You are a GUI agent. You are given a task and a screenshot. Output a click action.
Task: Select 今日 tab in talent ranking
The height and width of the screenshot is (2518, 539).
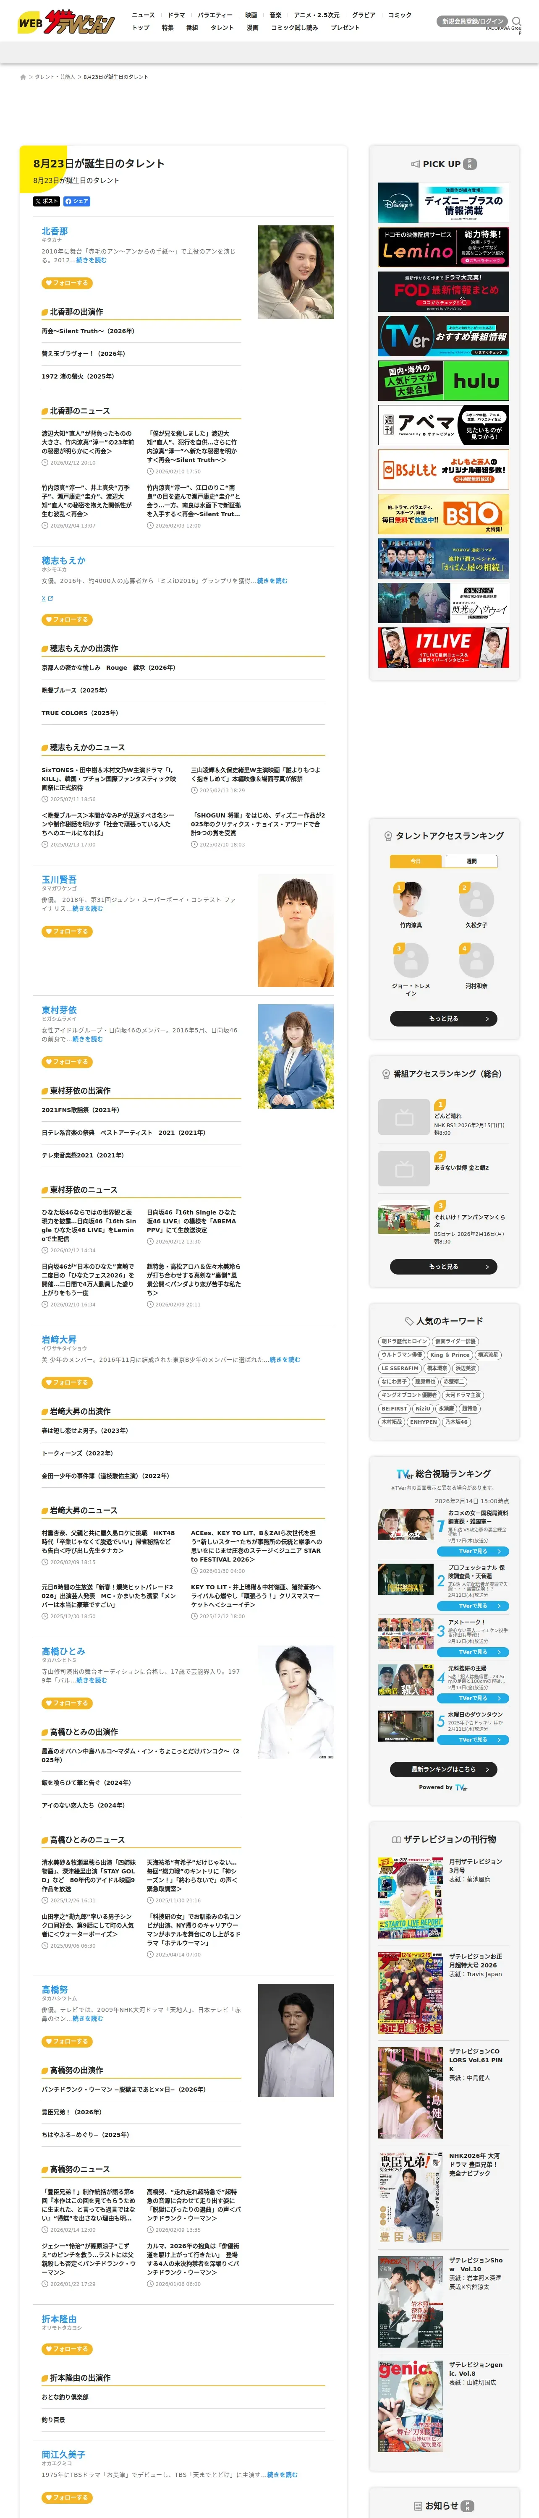[416, 861]
